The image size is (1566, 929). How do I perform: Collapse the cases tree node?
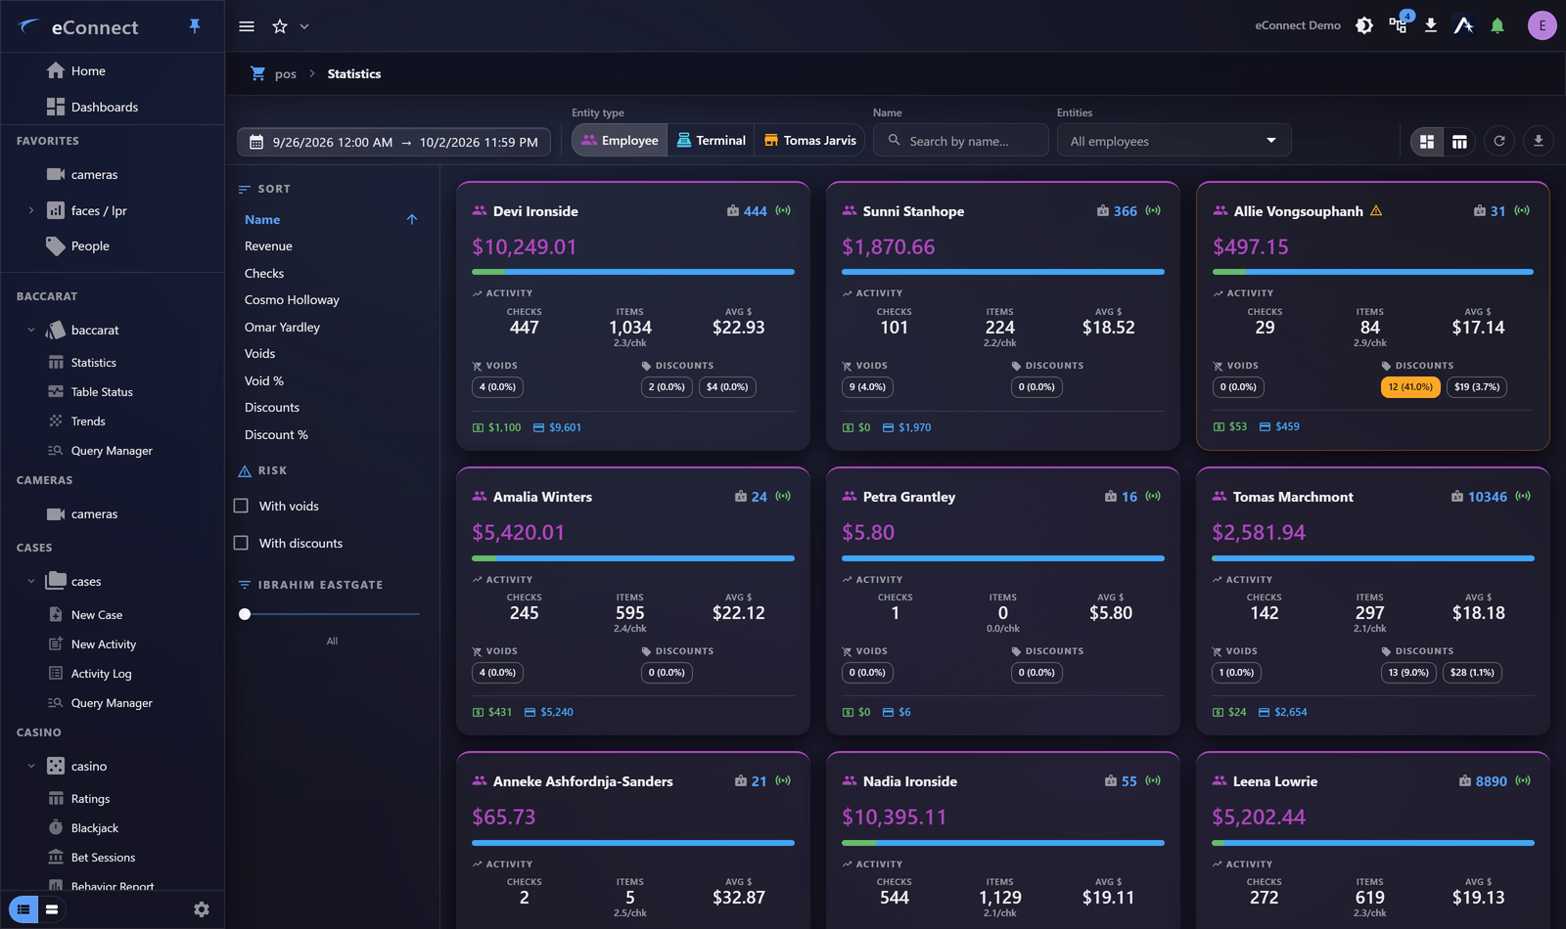click(31, 582)
